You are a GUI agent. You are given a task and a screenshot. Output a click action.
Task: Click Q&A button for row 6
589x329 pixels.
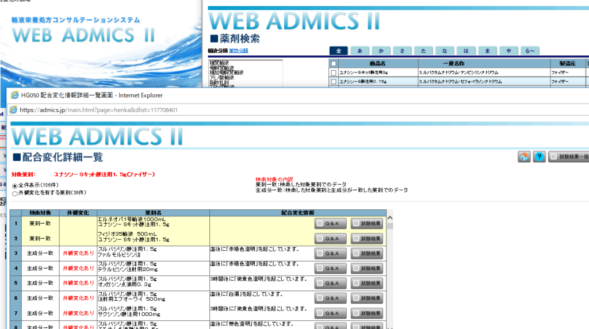[331, 298]
